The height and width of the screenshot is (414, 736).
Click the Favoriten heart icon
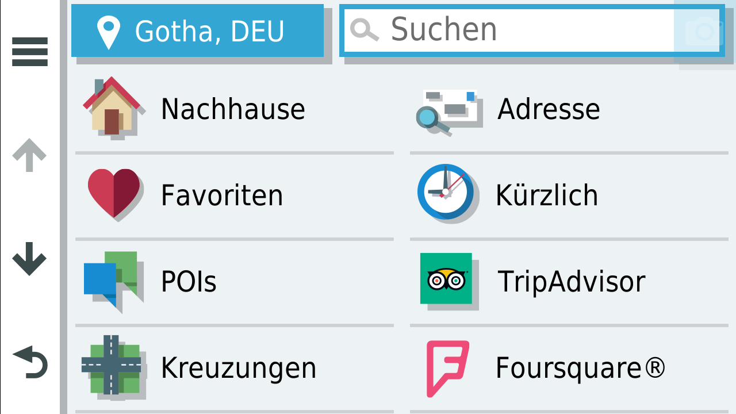click(114, 193)
